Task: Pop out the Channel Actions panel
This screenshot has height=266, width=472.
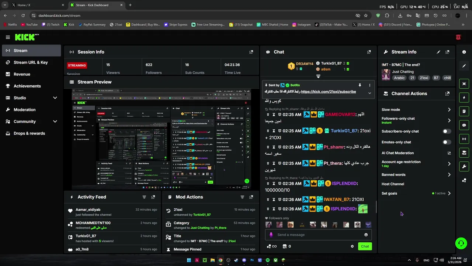Action: tap(447, 94)
